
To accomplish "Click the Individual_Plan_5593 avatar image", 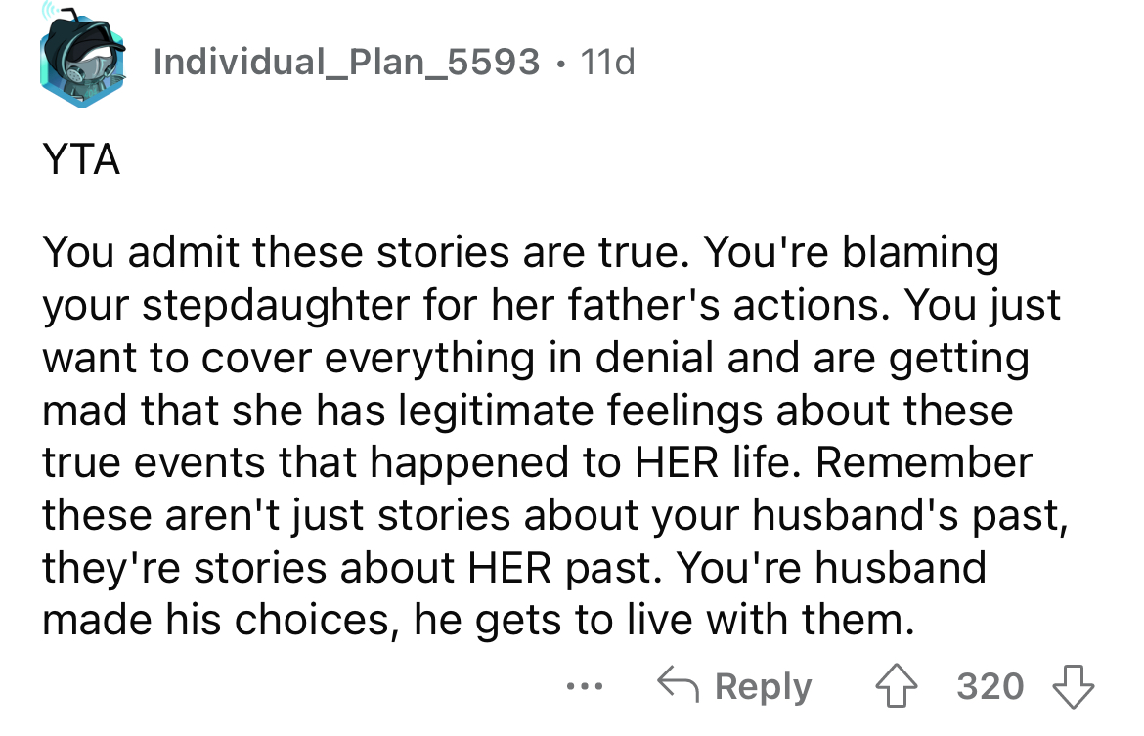I will click(x=82, y=61).
